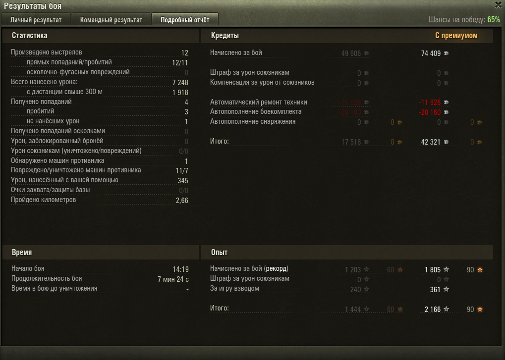Select the Подробный отчёт tab

(185, 20)
